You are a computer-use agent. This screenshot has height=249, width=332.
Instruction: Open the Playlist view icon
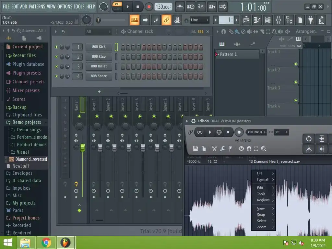point(246,20)
